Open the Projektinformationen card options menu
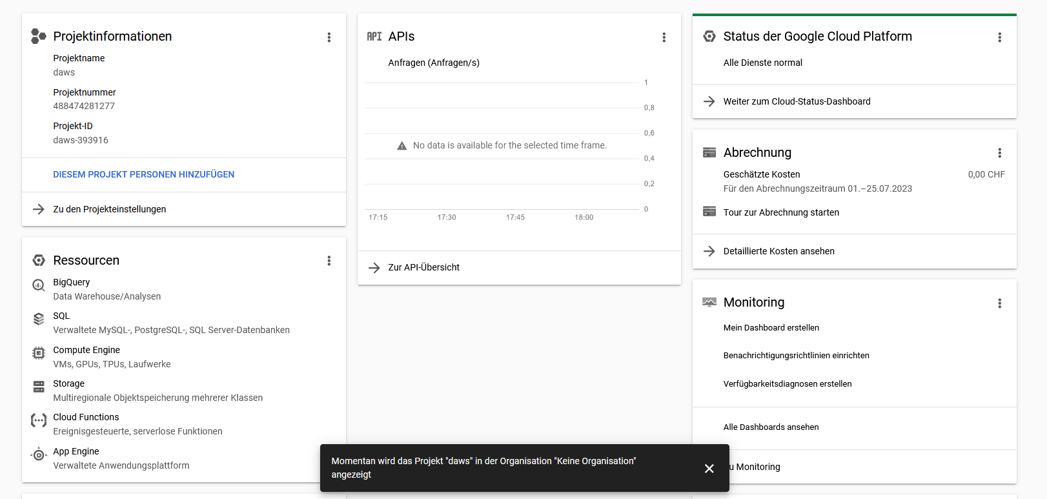This screenshot has height=499, width=1047. click(x=329, y=37)
